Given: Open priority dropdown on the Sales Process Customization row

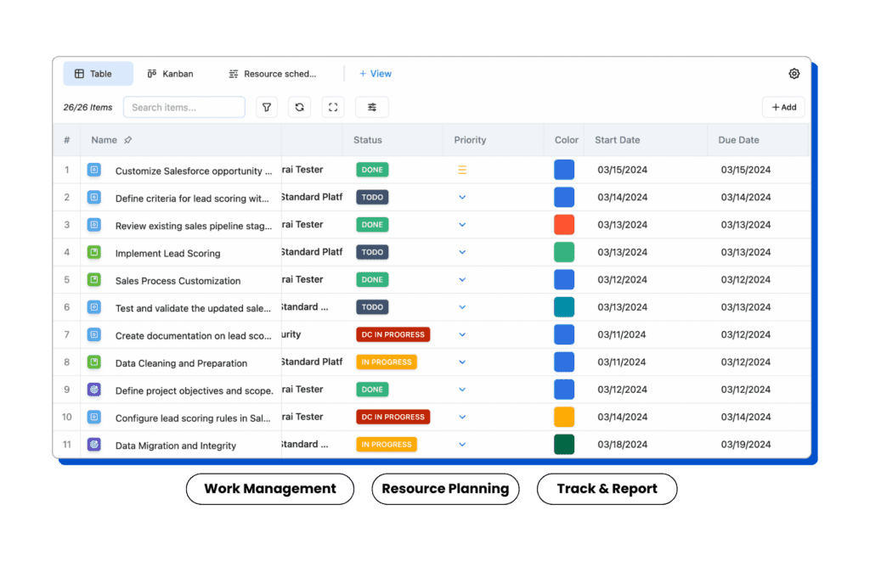Looking at the screenshot, I should point(462,280).
